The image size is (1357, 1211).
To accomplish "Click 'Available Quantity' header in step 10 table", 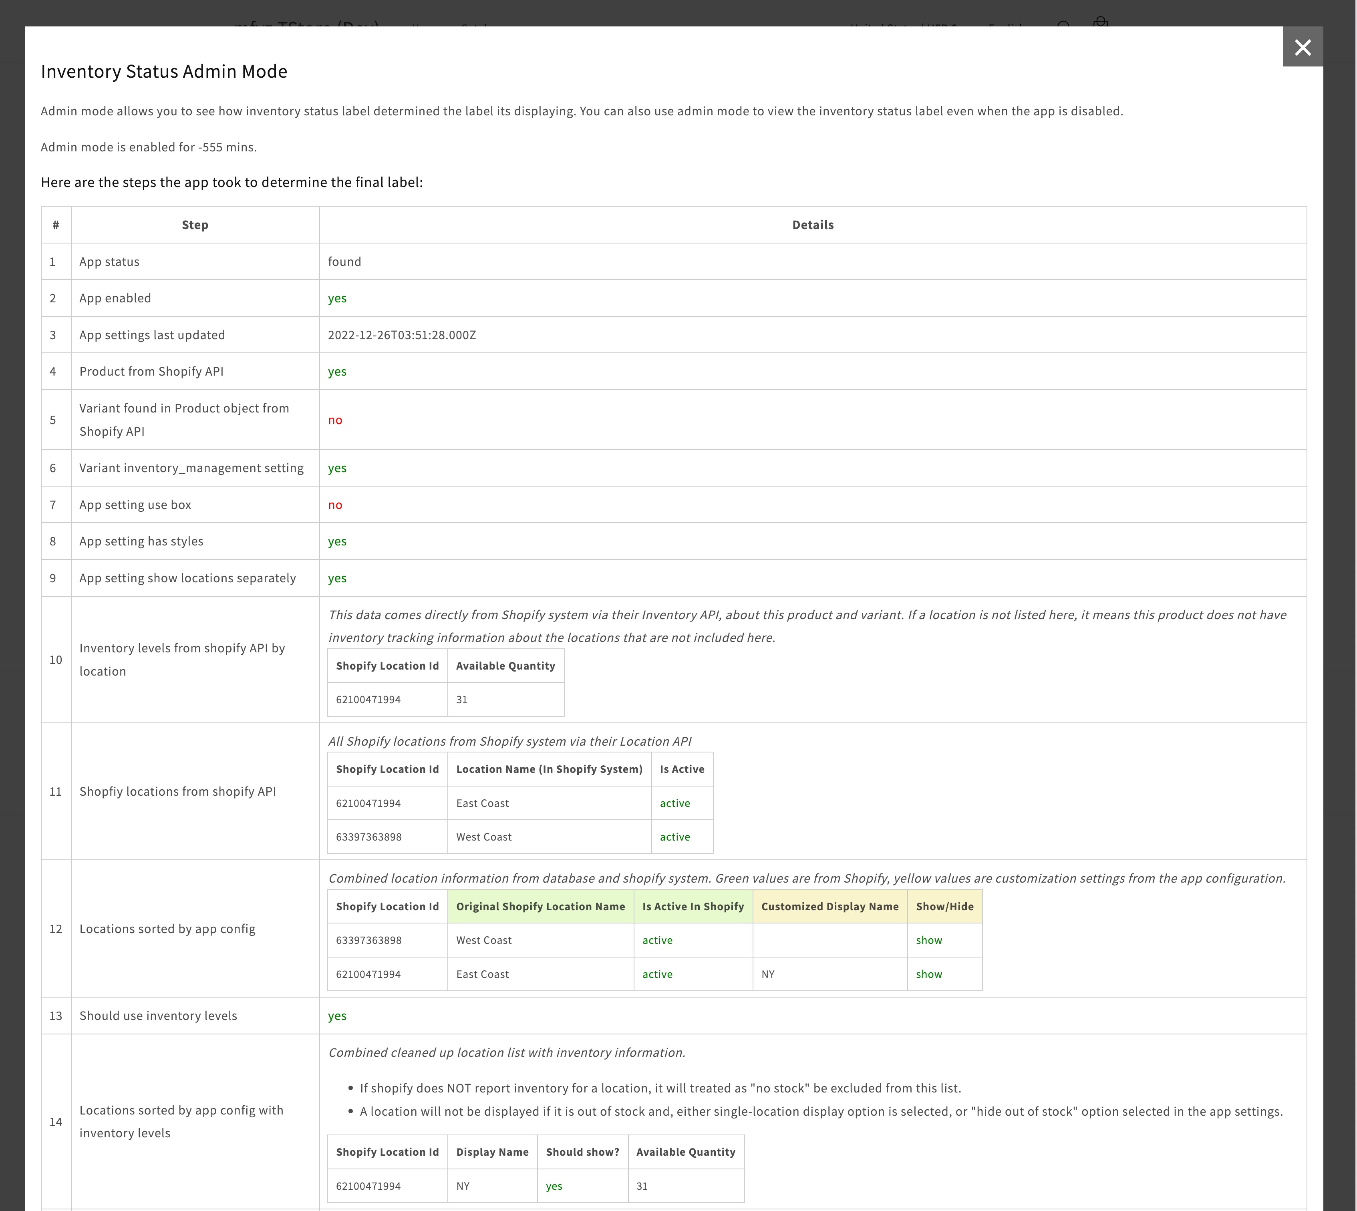I will (x=505, y=666).
